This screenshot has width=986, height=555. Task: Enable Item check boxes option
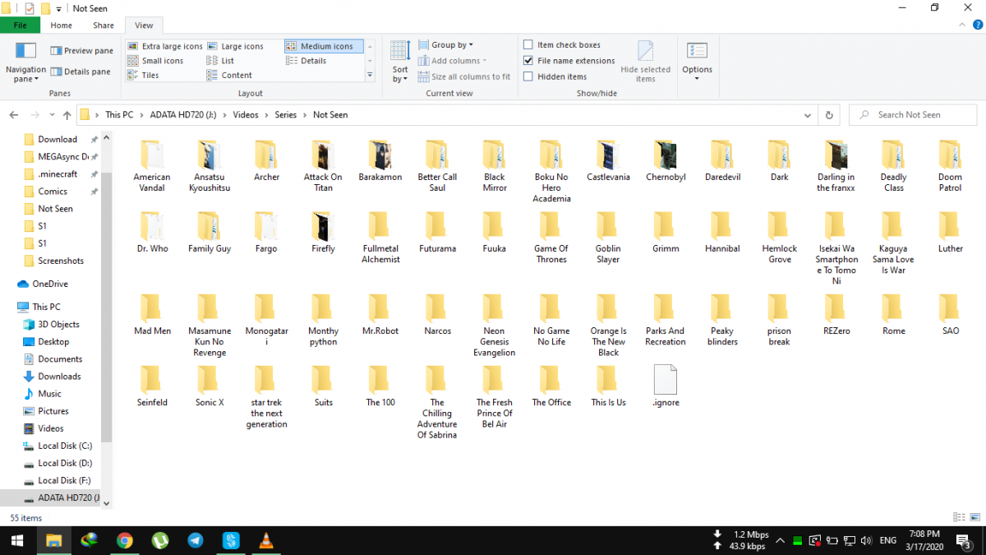pos(528,45)
